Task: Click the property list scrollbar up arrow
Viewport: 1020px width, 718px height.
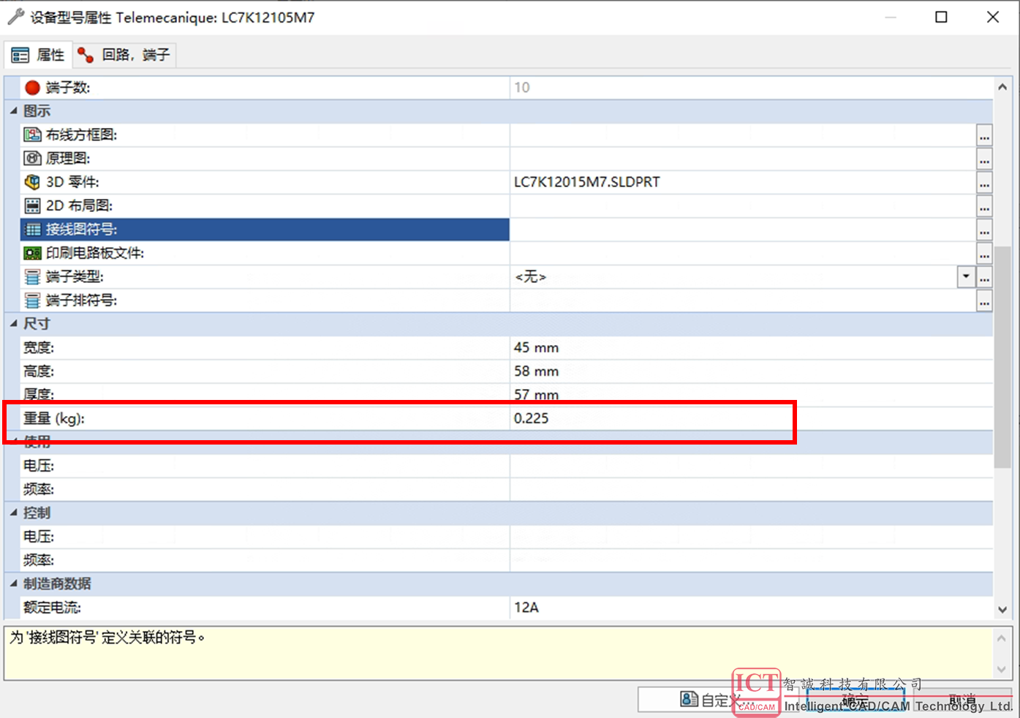Action: 1002,87
